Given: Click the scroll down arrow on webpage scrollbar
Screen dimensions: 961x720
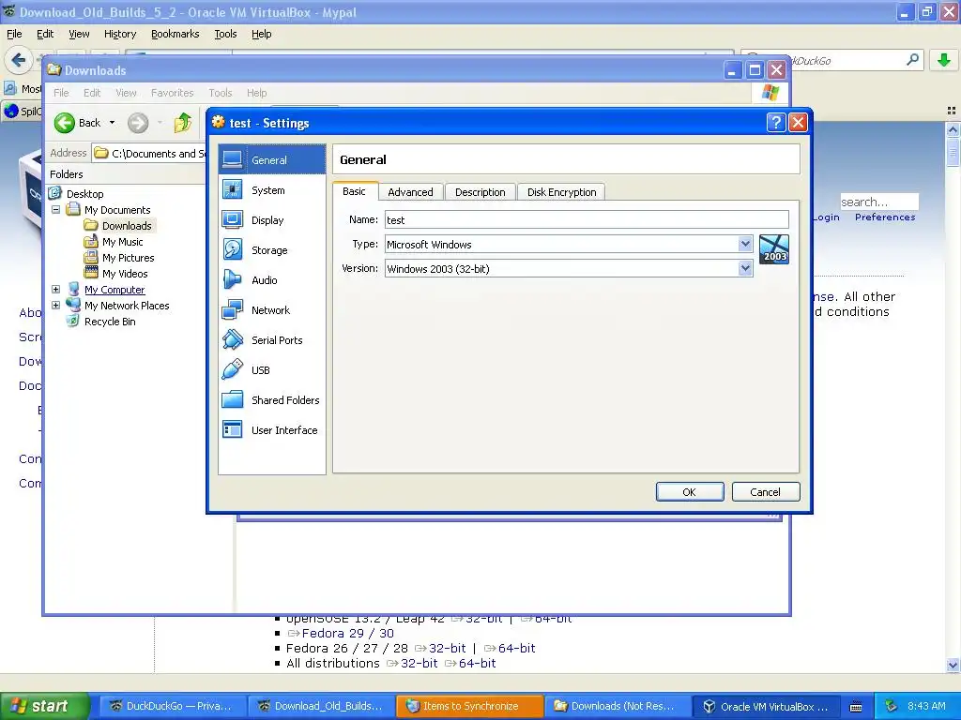Looking at the screenshot, I should tap(953, 665).
